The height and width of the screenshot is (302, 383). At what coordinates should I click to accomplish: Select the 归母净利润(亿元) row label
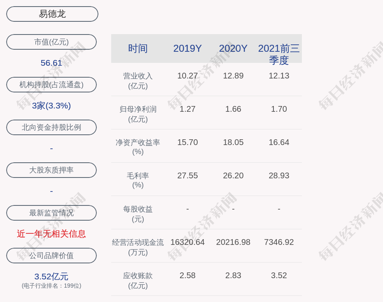point(138,114)
